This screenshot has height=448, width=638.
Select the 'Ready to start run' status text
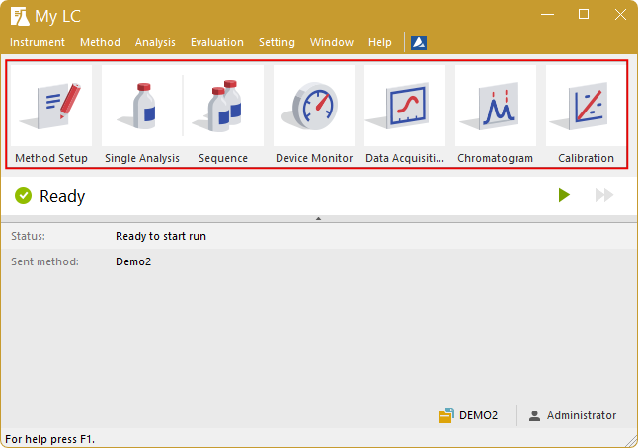161,236
